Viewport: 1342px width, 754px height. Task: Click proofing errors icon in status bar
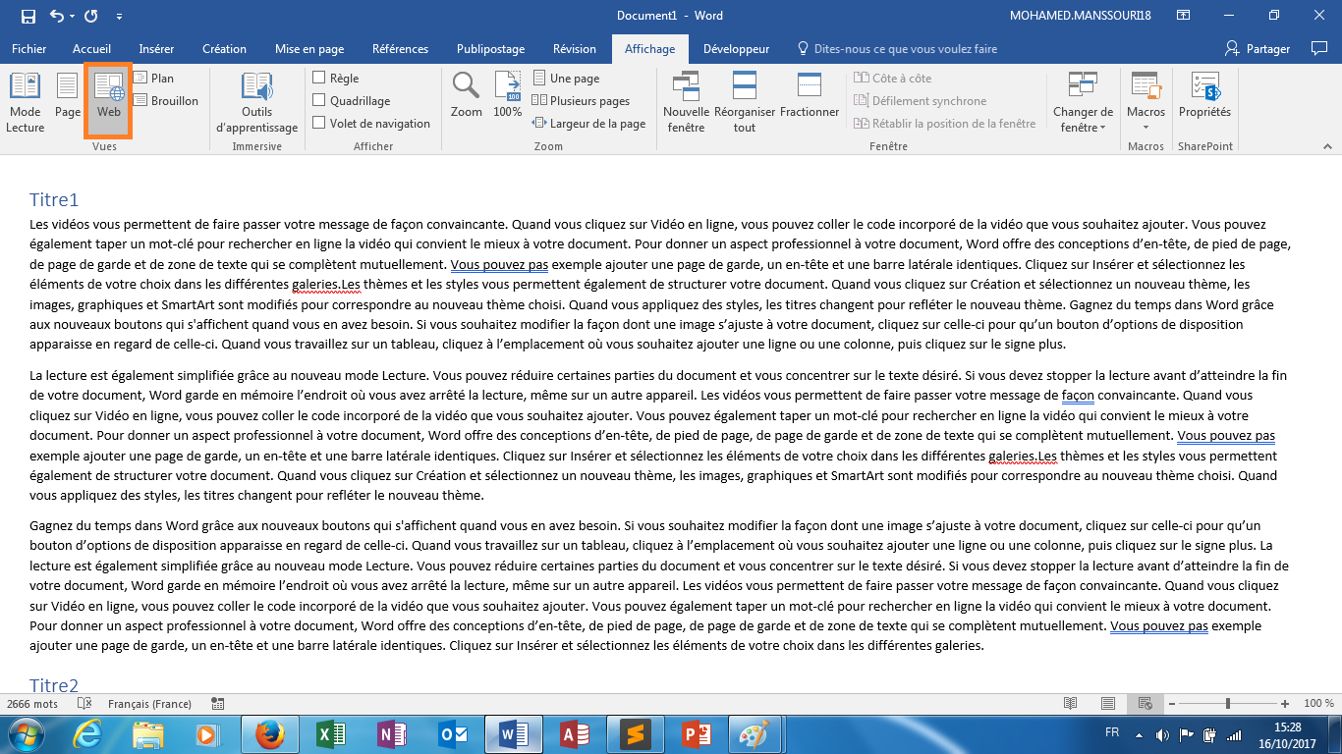coord(84,704)
